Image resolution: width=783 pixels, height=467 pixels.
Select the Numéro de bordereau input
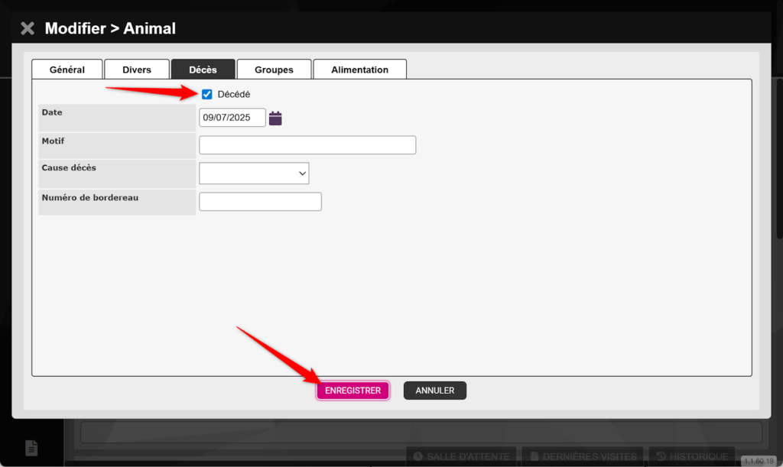pos(260,202)
